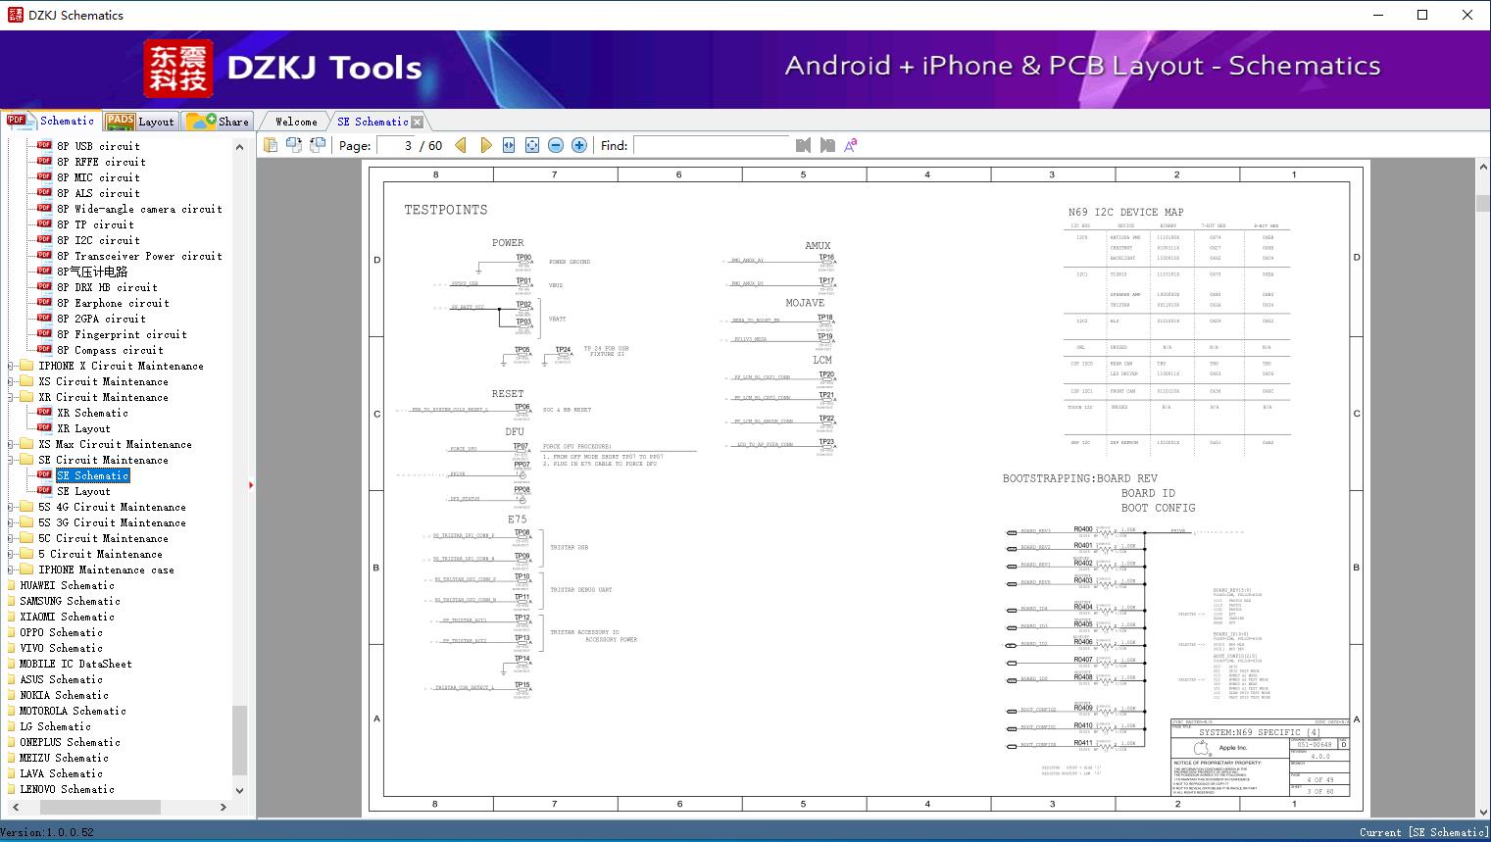Screen dimensions: 1491x842
Task: Click the DZKJ logo in the banner
Action: tap(178, 68)
